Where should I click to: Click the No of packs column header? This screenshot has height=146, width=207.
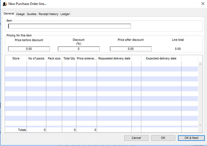(x=36, y=58)
